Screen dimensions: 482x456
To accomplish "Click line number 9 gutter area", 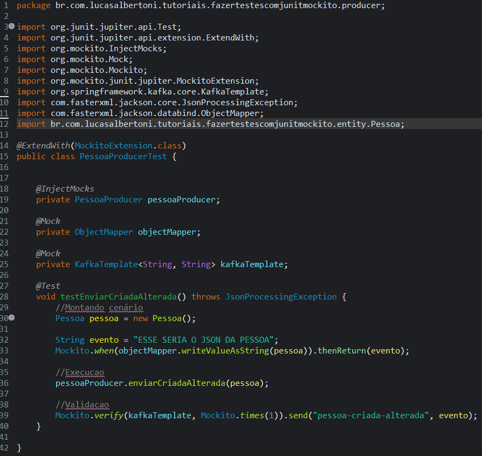I will 6,91.
